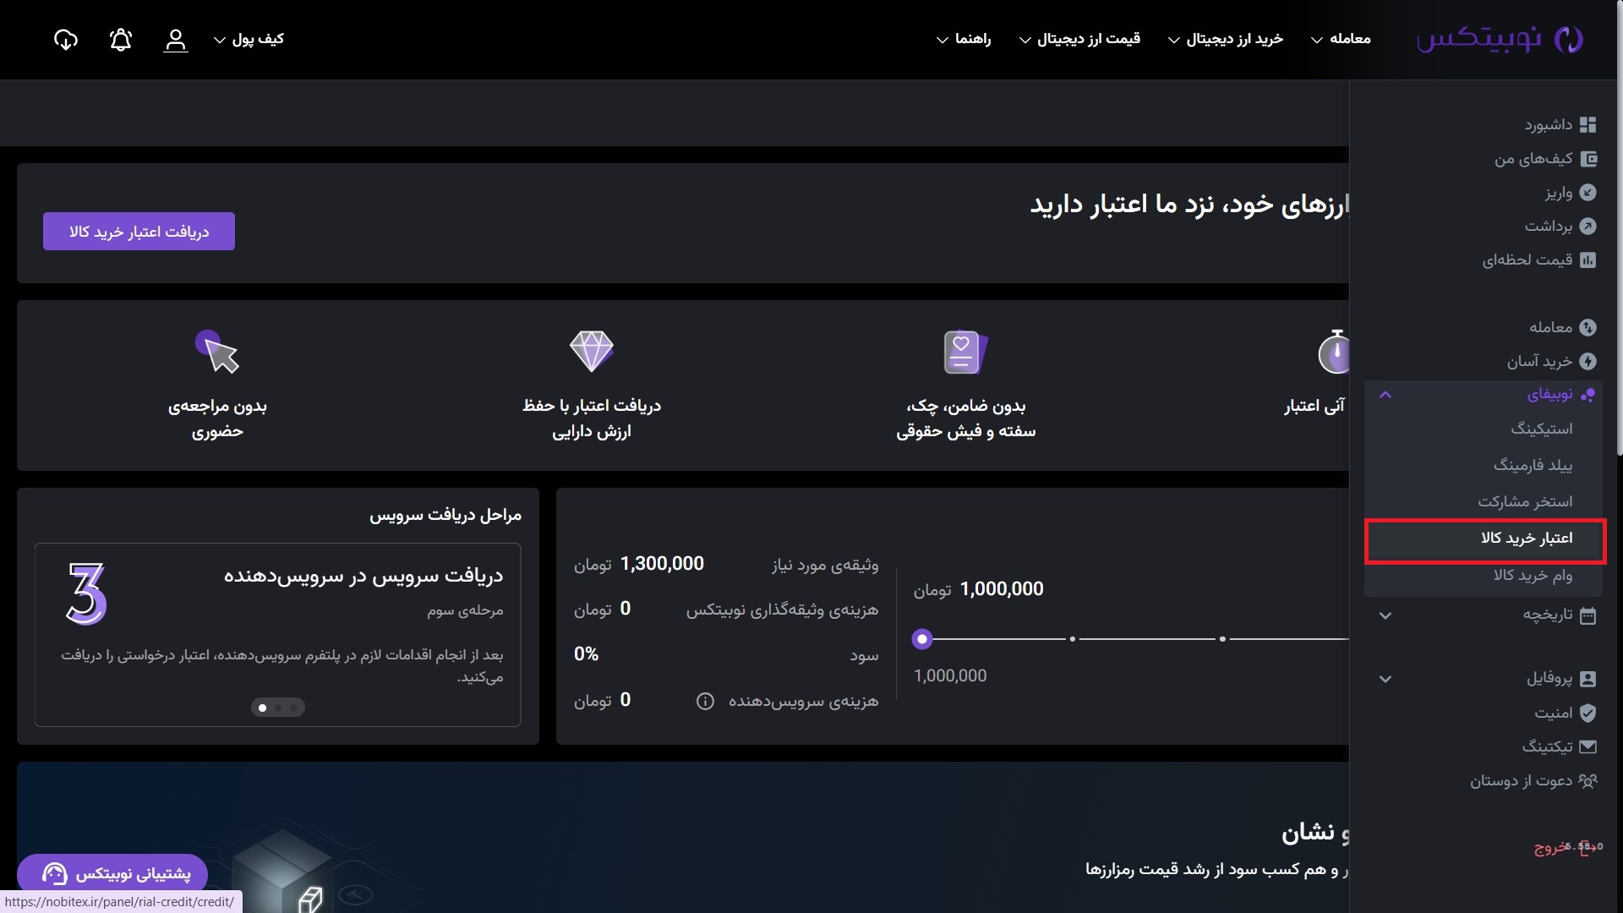
Task: Click the کیف‌های من wallet icon
Action: (x=1587, y=159)
